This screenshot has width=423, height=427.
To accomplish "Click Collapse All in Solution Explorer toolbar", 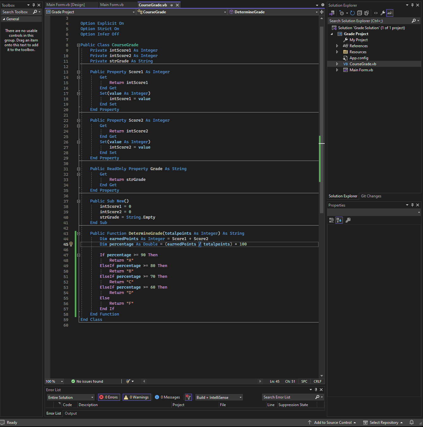I will pyautogui.click(x=359, y=13).
